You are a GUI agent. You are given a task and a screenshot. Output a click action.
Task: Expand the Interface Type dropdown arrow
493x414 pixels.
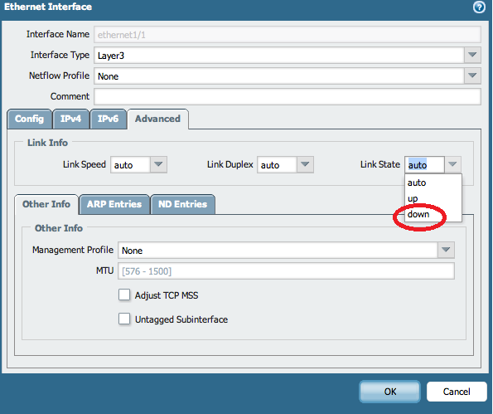[x=472, y=55]
